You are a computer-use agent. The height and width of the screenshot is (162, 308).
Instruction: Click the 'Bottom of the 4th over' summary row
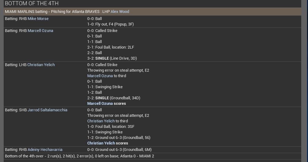tap(79, 156)
